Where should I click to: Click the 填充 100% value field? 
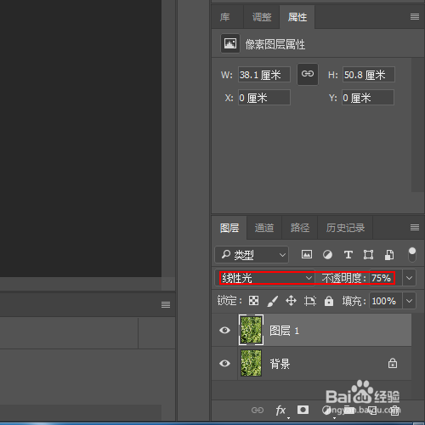tap(385, 301)
